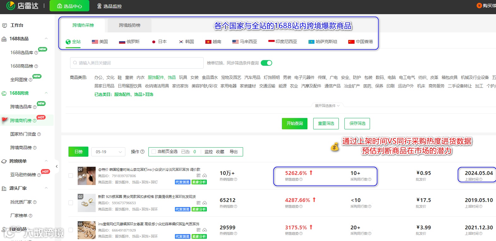Collapse the 跨境榜单 sidebar group

46,161
